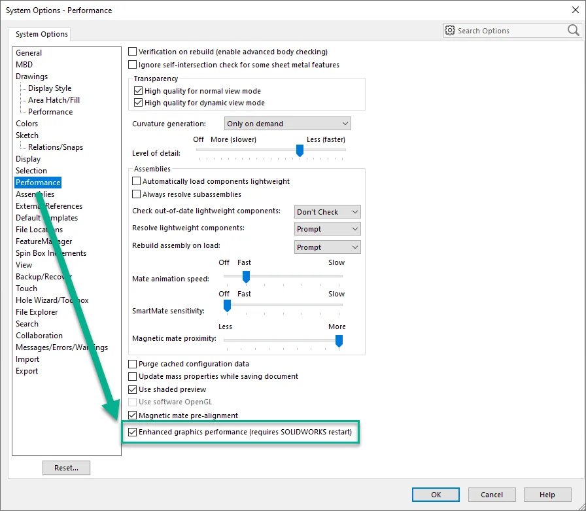Select General in the options list
The height and width of the screenshot is (511, 586).
tap(29, 53)
